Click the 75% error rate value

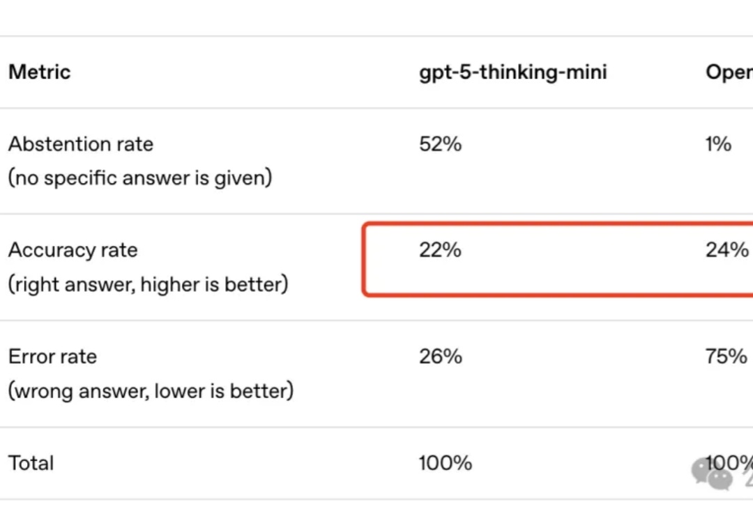point(726,356)
